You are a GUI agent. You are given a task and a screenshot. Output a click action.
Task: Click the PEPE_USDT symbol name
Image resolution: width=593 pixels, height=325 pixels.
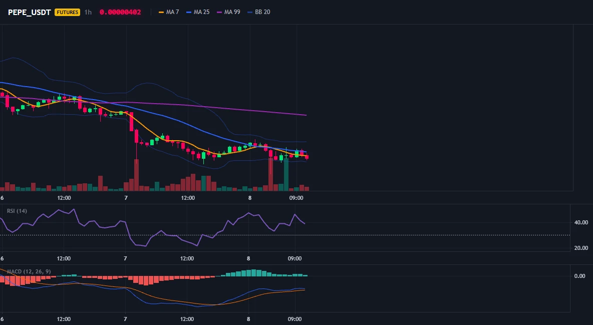point(30,12)
